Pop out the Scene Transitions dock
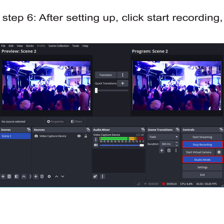224x224 pixels. (x=178, y=130)
